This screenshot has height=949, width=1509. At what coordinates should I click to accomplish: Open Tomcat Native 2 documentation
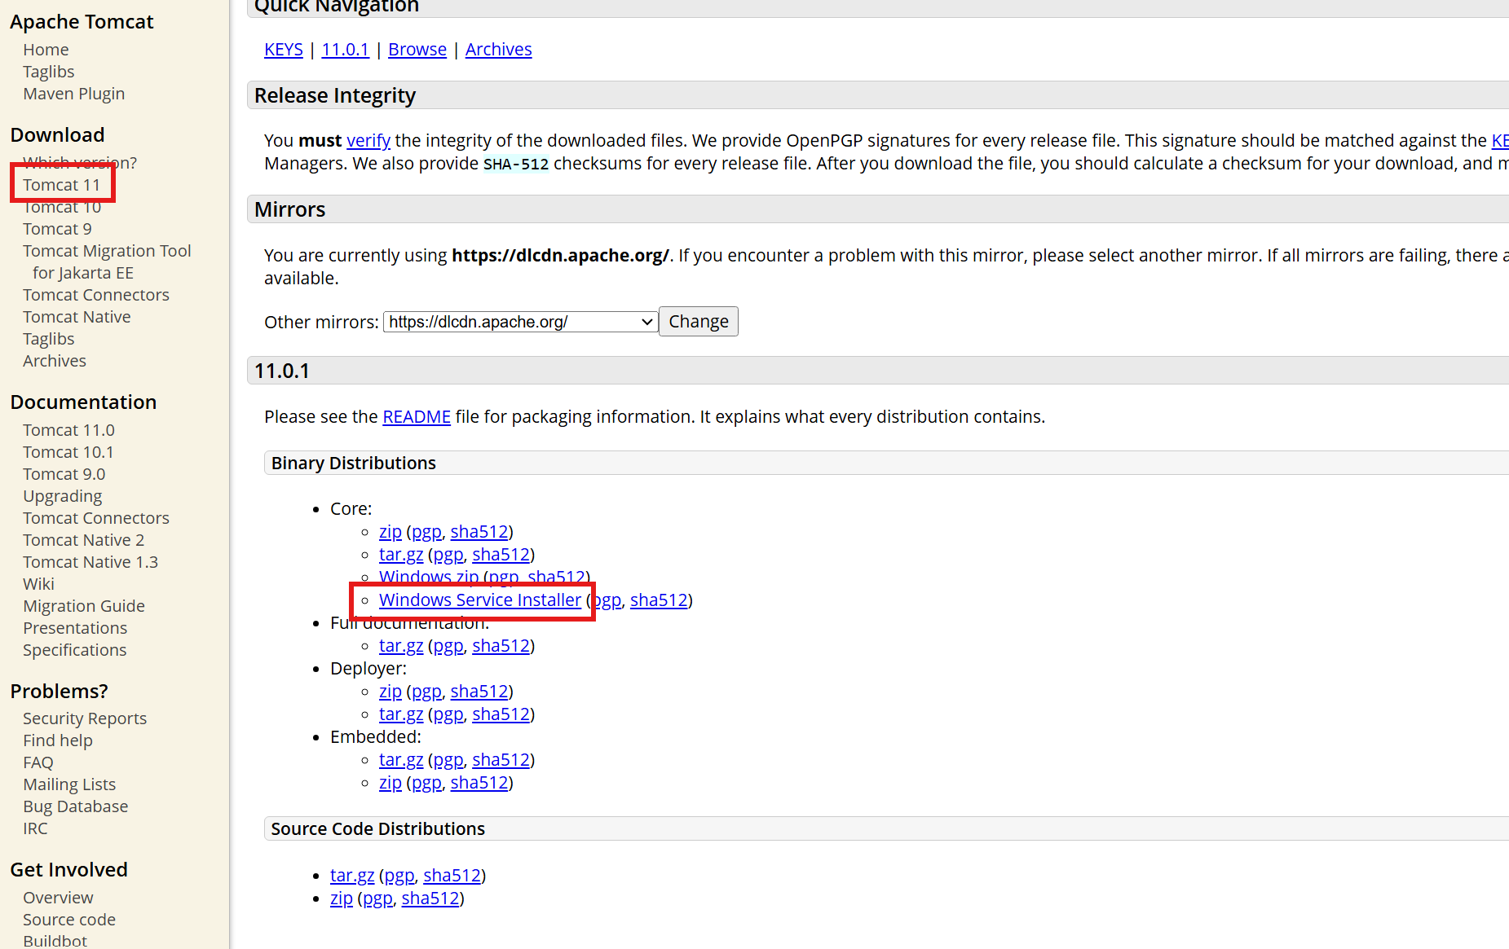[x=83, y=540]
